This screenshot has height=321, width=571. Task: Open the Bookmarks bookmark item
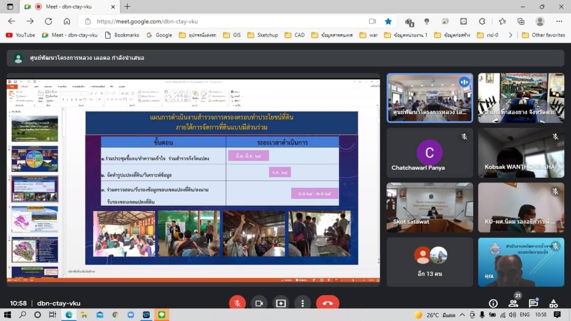[122, 35]
